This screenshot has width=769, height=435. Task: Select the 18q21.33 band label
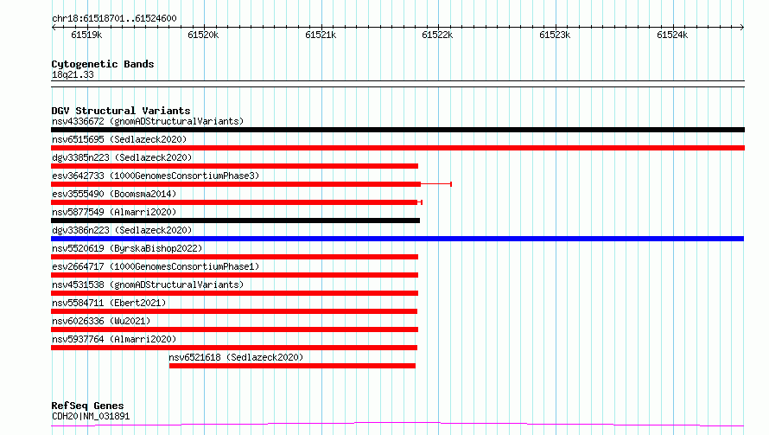pyautogui.click(x=73, y=74)
